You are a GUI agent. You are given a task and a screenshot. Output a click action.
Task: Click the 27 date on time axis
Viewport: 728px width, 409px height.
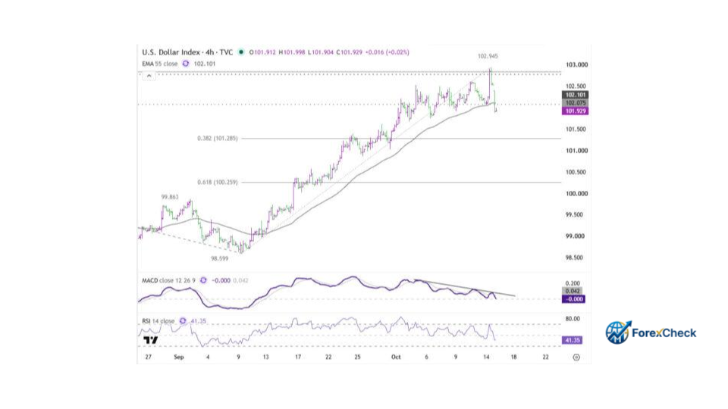148,357
